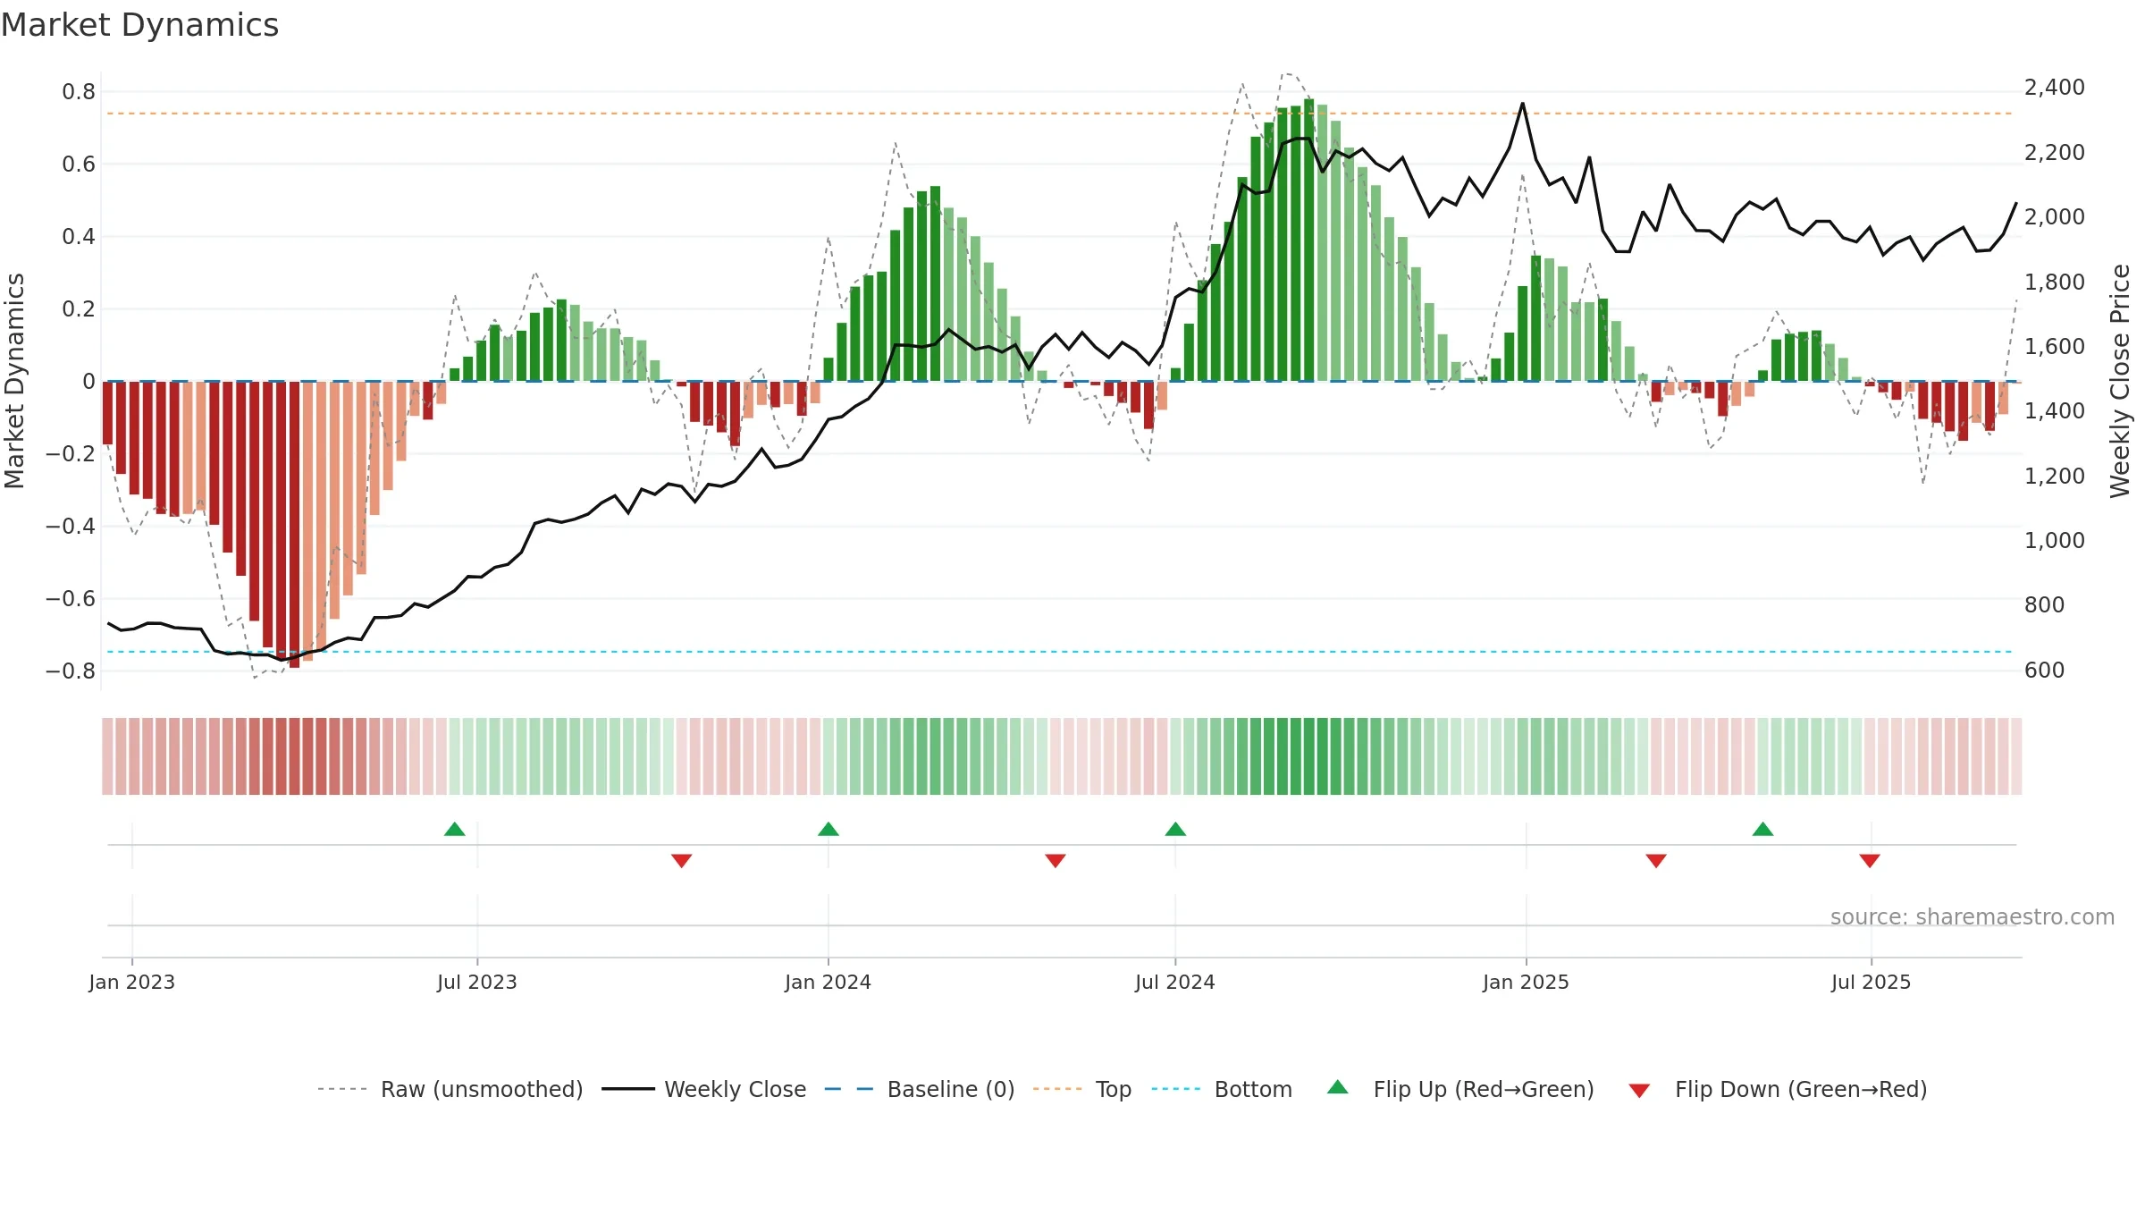Image resolution: width=2145 pixels, height=1207 pixels.
Task: Click the Market Dynamics chart title
Action: tap(139, 25)
